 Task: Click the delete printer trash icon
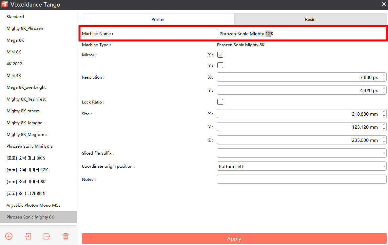coord(66,236)
